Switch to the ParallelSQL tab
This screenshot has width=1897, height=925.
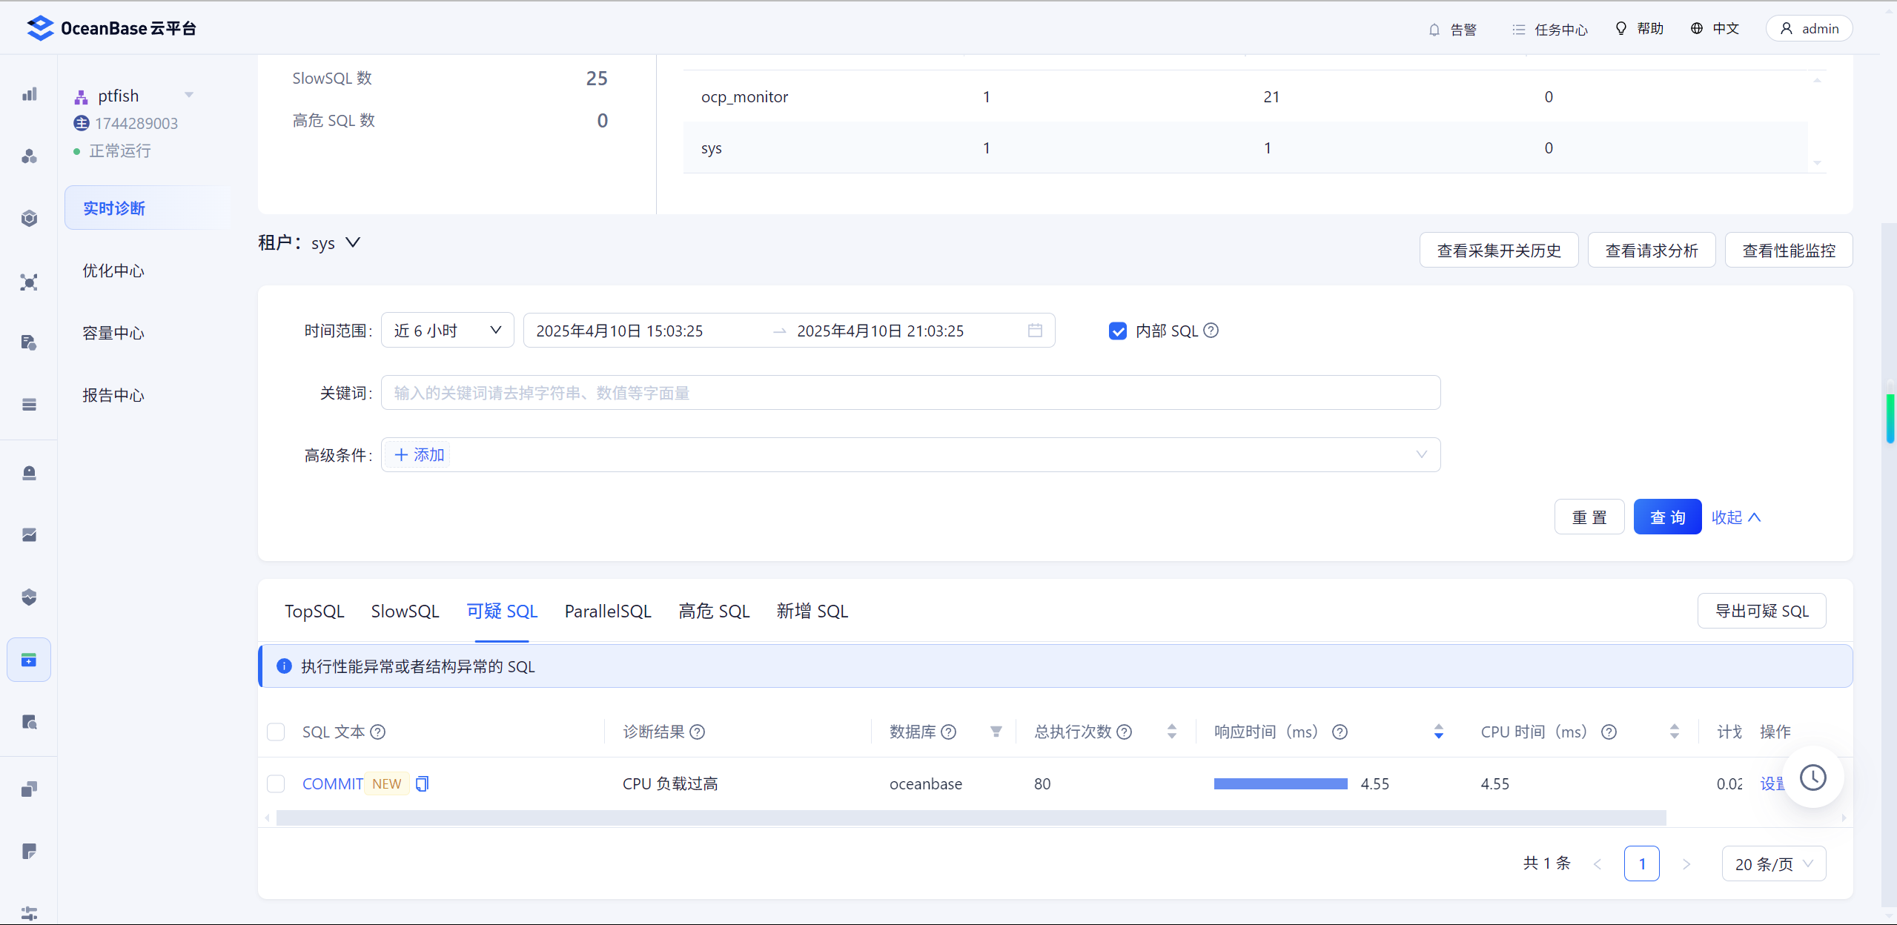pos(608,611)
